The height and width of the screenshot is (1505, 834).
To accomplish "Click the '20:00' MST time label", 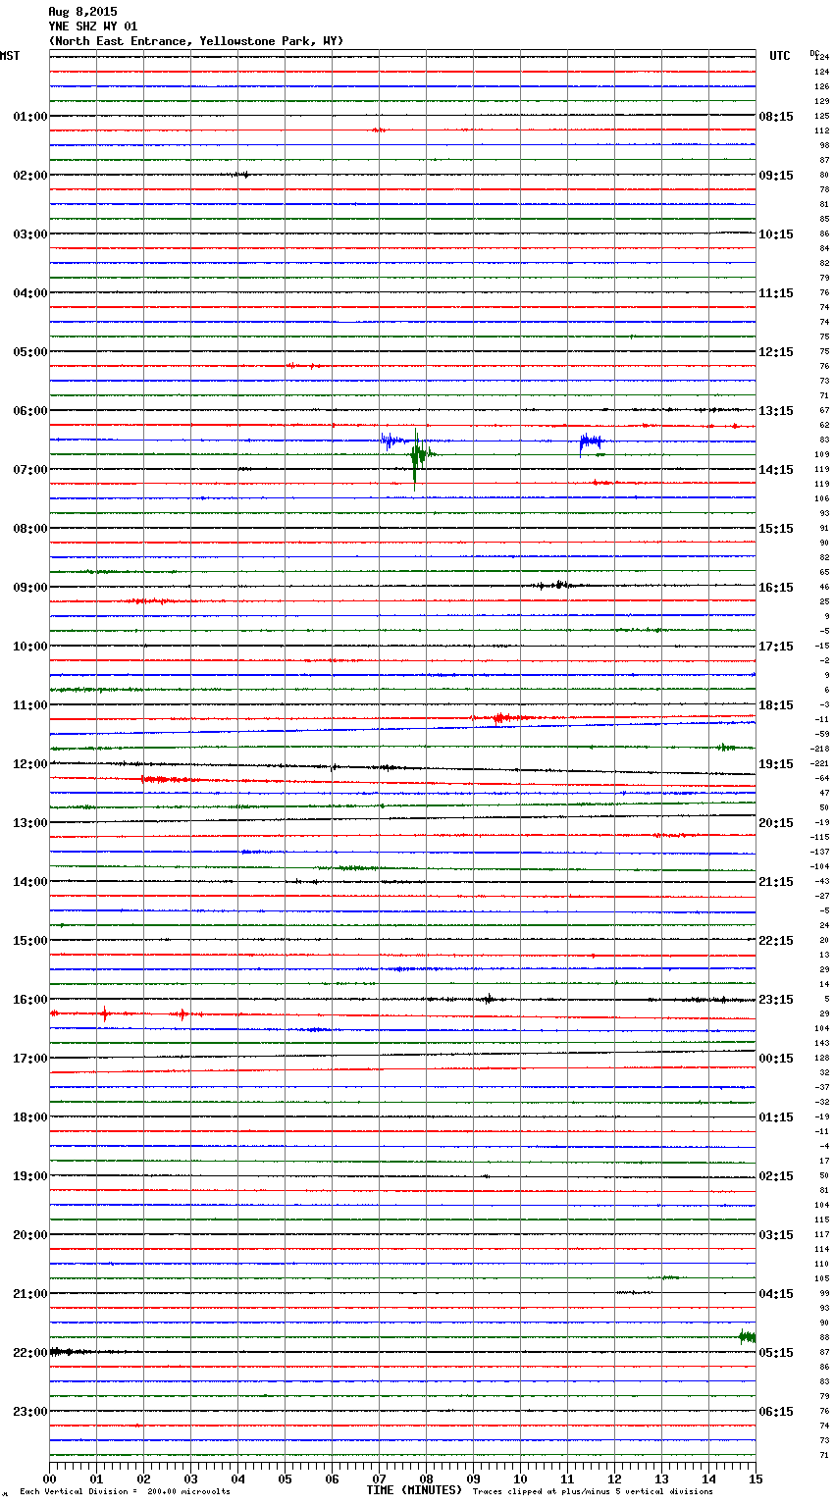I will click(x=29, y=1235).
